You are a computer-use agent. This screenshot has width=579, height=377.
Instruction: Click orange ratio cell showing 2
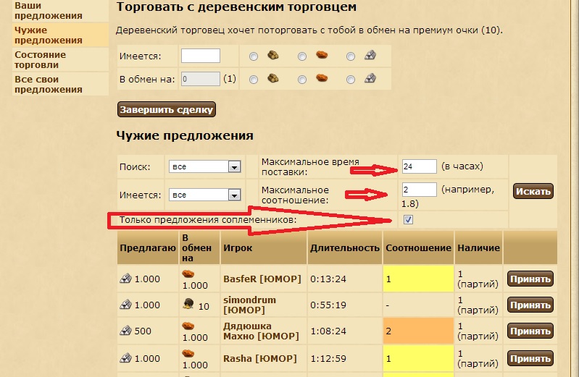pos(418,331)
